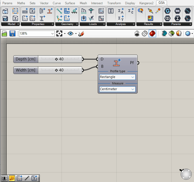Open file with green folder icon
194x182 pixels.
point(5,34)
